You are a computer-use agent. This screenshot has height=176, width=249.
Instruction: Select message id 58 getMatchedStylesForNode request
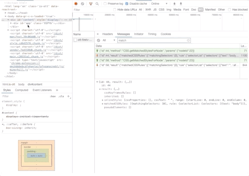point(167,60)
